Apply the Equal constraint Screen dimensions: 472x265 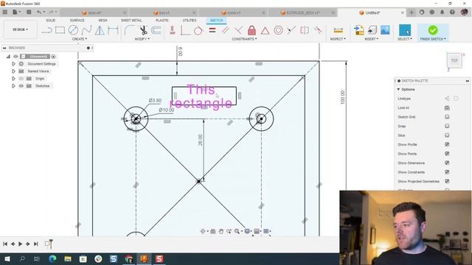pyautogui.click(x=212, y=30)
